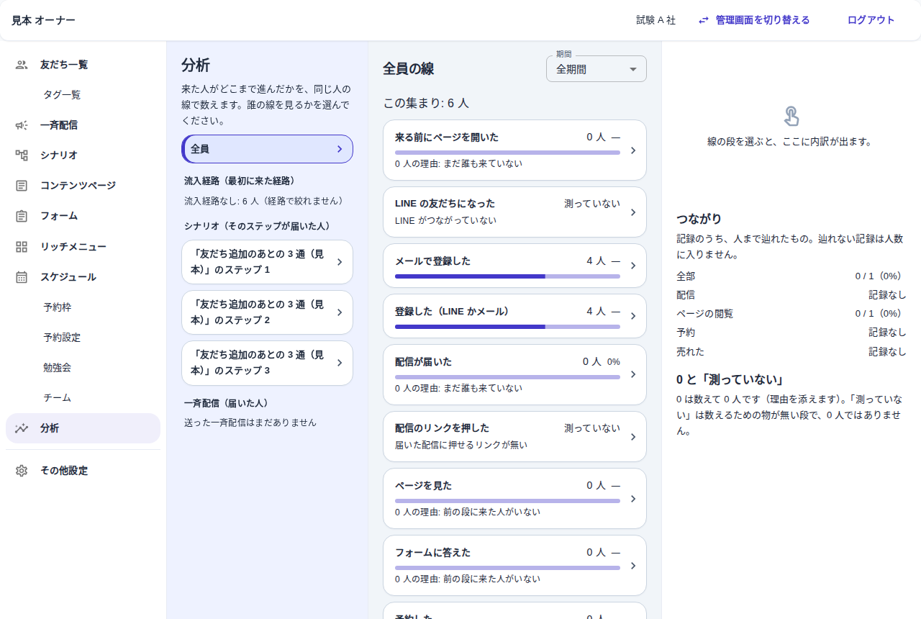The image size is (921, 619).
Task: Open 予約設定 in the sidebar
Action: point(62,338)
